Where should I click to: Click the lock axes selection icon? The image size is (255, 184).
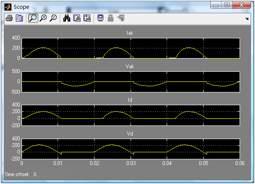111,18
